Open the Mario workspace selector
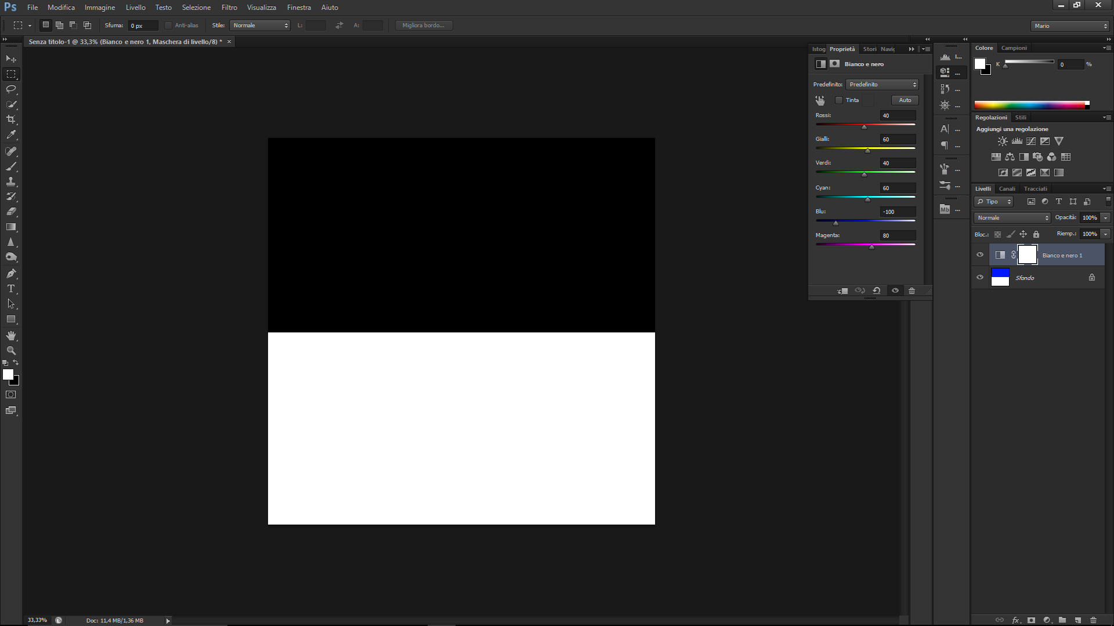Viewport: 1114px width, 626px height. (1069, 26)
